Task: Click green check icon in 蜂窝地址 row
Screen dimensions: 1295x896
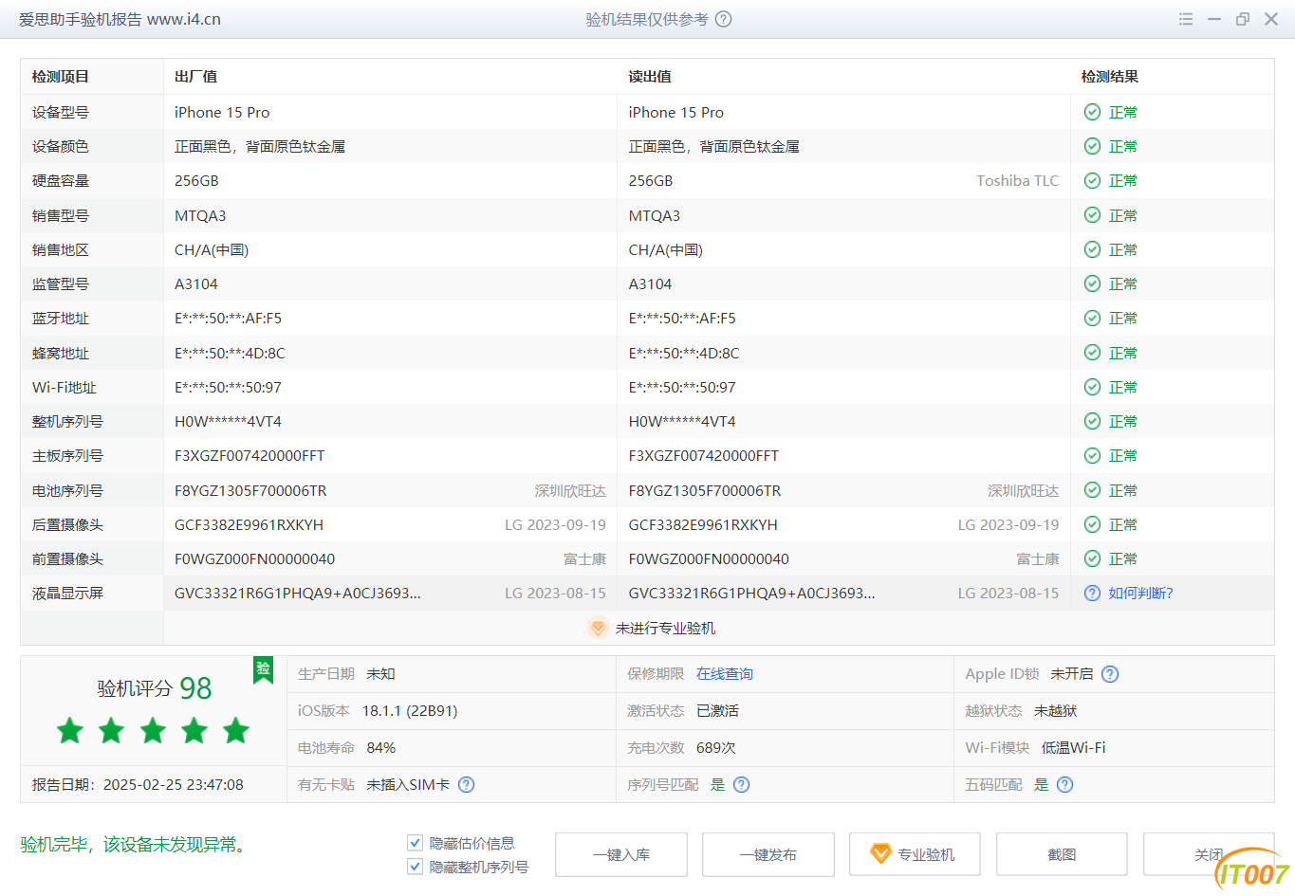Action: pyautogui.click(x=1092, y=353)
